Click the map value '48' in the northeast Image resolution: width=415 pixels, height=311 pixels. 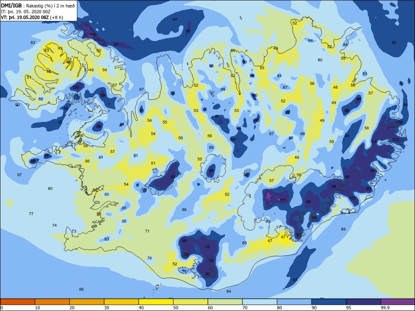pos(335,87)
